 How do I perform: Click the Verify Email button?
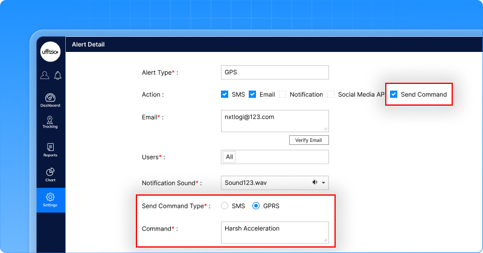pyautogui.click(x=309, y=140)
